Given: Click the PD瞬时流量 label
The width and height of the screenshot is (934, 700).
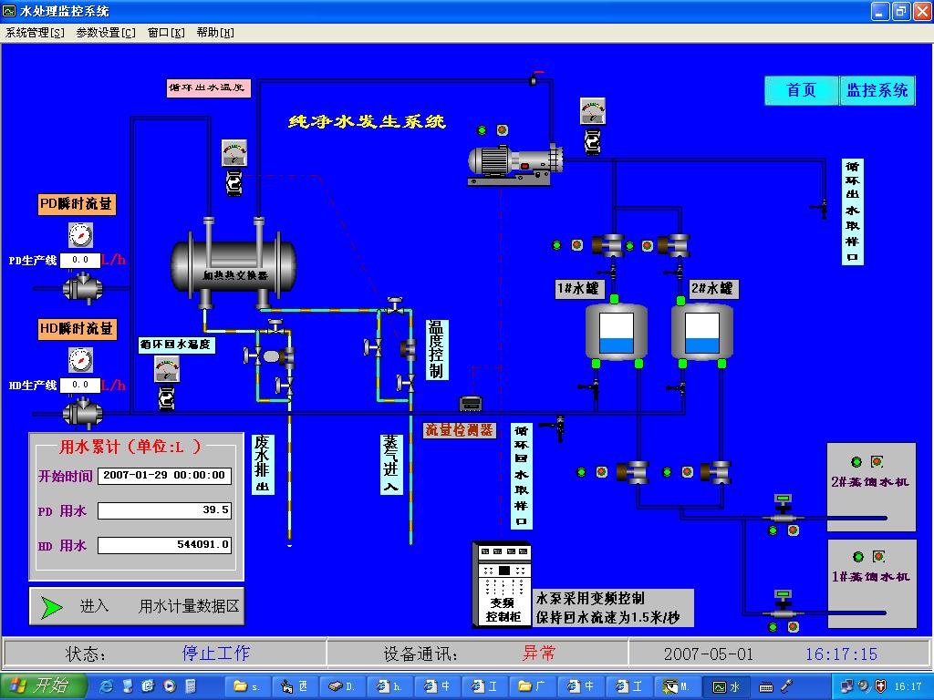Looking at the screenshot, I should point(77,204).
